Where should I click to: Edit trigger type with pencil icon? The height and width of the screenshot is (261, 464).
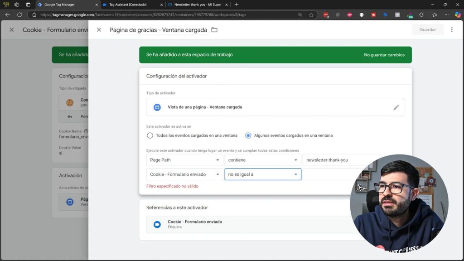[x=396, y=107]
